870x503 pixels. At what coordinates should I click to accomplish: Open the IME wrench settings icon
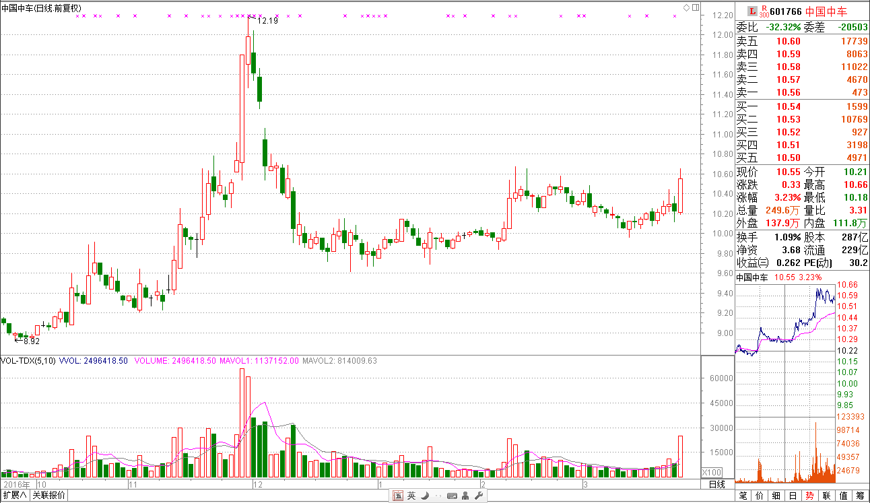click(479, 496)
